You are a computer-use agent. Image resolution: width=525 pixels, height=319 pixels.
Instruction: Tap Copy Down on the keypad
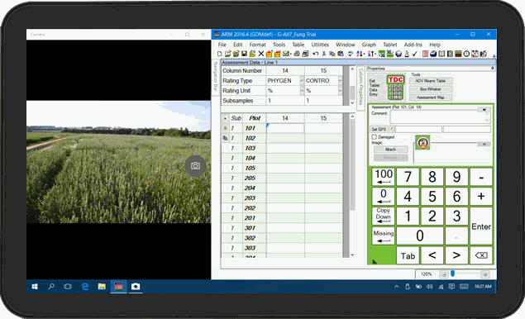point(384,216)
